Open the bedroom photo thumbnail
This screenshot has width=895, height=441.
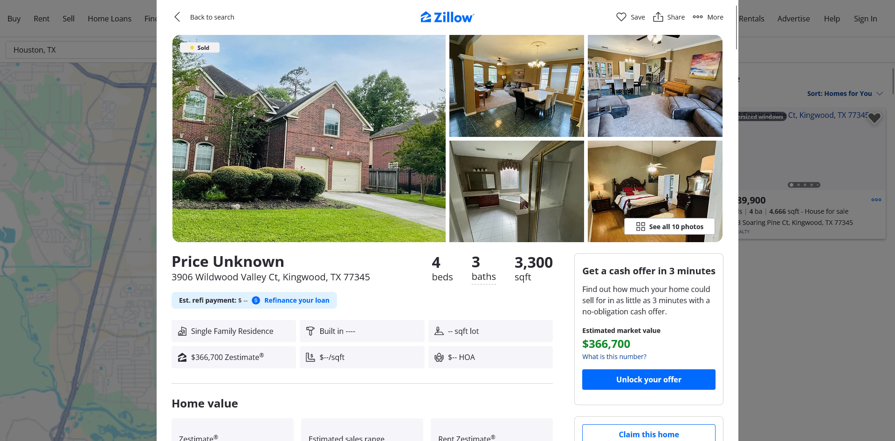(655, 191)
